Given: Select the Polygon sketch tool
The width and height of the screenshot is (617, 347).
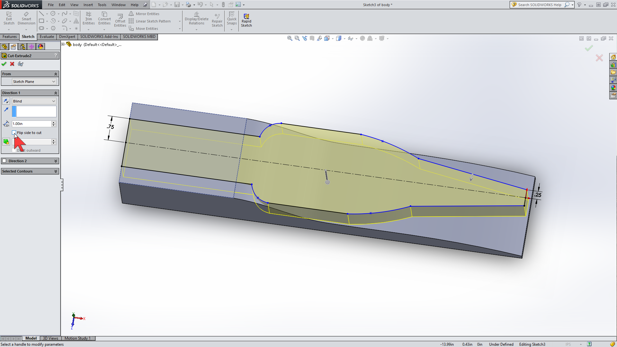Looking at the screenshot, I should (x=53, y=28).
